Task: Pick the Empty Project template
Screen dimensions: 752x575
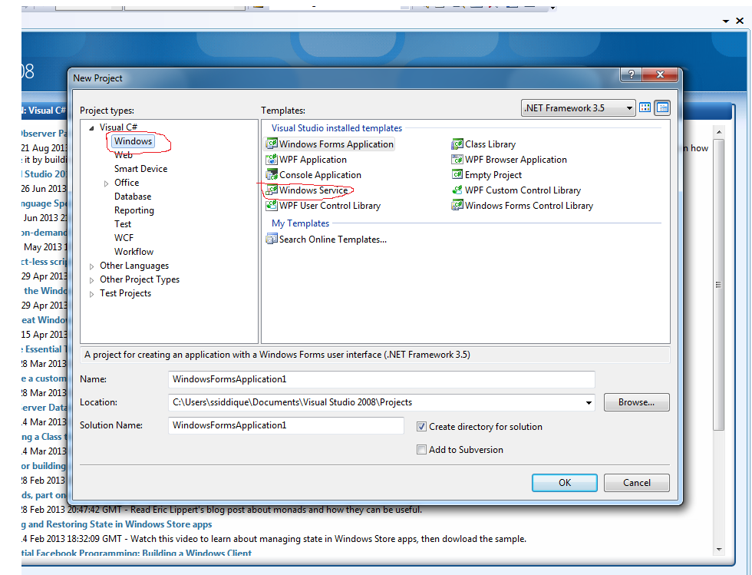Action: point(492,174)
